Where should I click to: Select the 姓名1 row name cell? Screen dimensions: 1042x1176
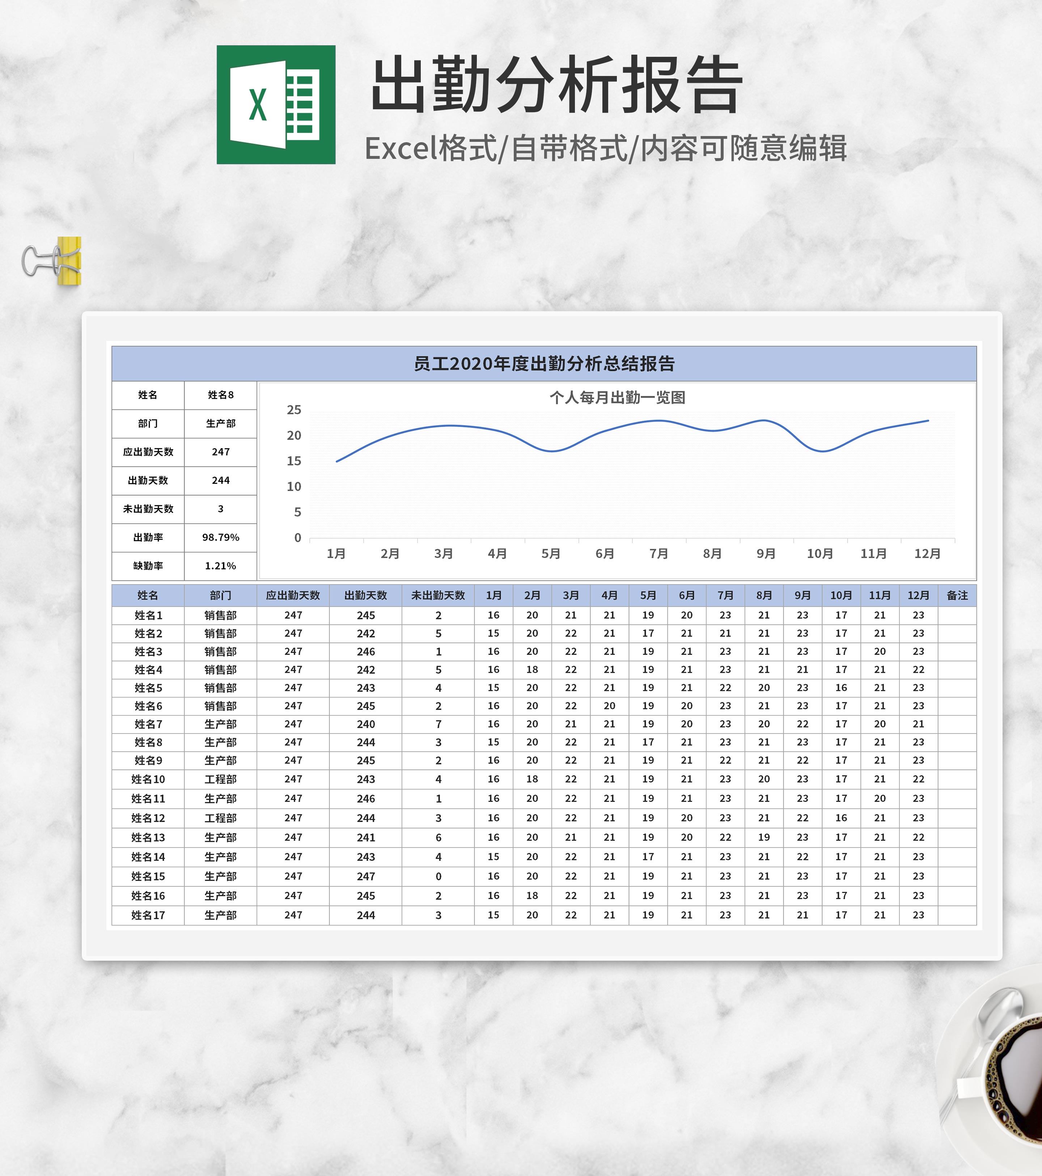click(x=148, y=615)
